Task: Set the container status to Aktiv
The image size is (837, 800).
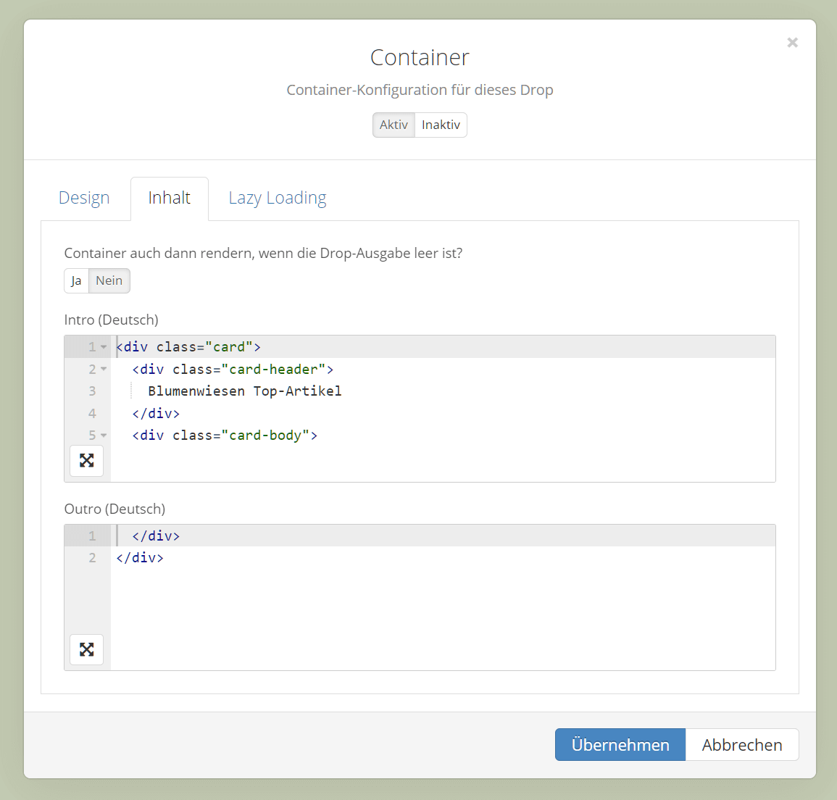Action: 393,125
